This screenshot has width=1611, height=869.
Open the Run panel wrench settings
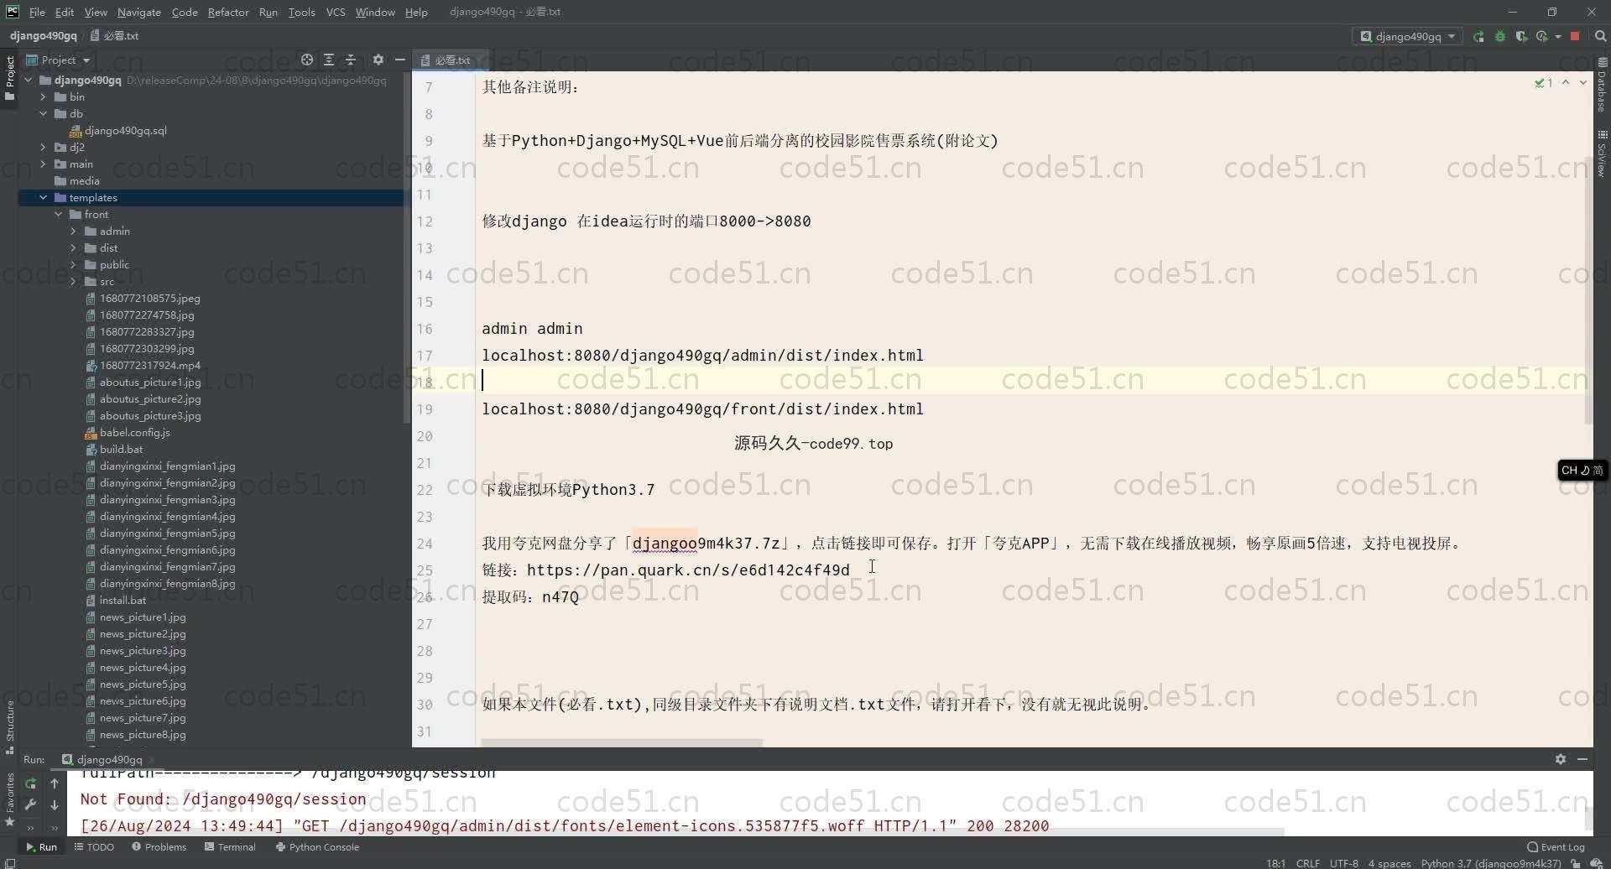click(30, 804)
